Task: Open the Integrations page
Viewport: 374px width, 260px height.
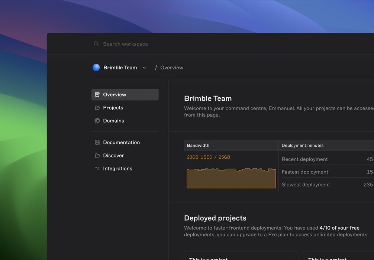Action: point(117,169)
